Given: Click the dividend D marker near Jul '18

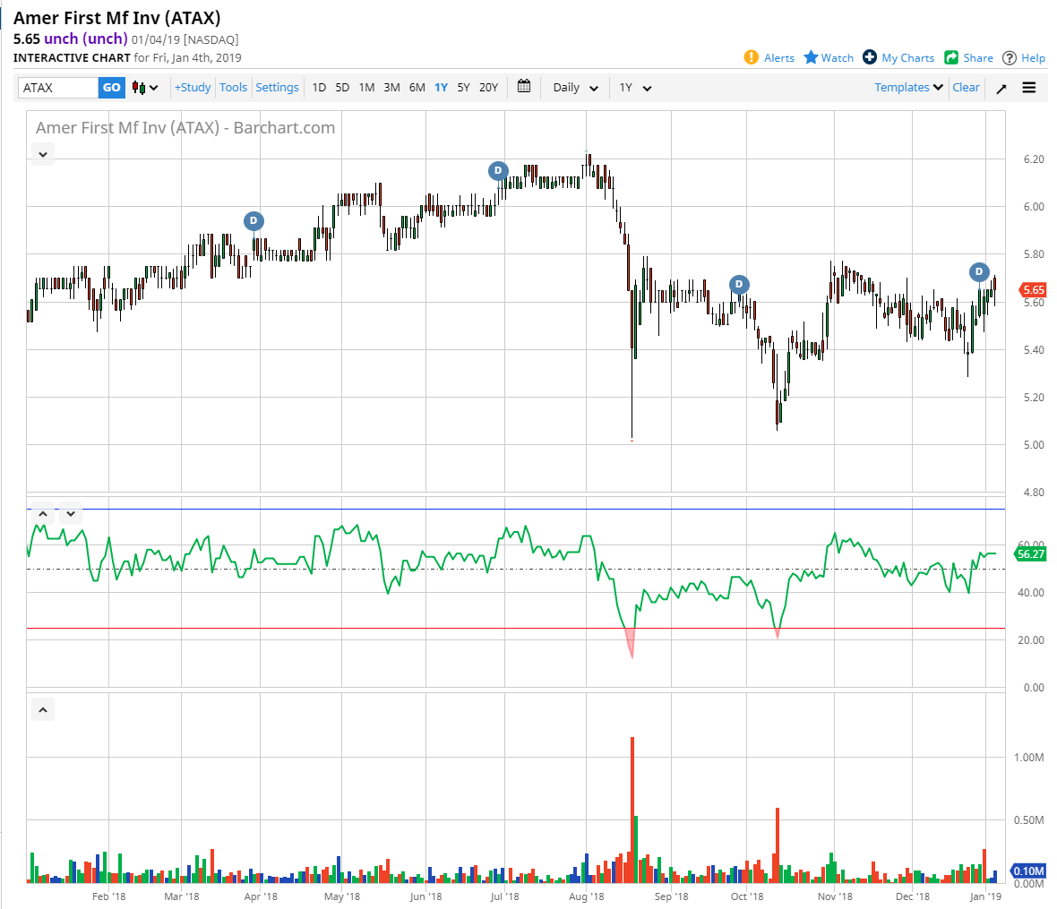Looking at the screenshot, I should (497, 170).
